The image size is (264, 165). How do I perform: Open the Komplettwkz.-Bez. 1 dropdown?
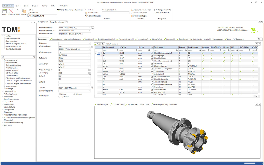[x=89, y=31]
